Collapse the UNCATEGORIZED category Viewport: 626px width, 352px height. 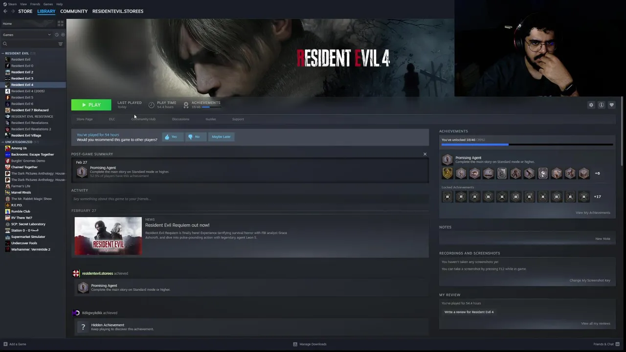coord(3,142)
